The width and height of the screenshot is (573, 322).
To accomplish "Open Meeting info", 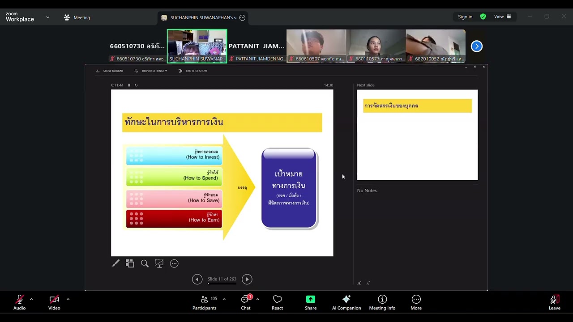I will (x=382, y=302).
